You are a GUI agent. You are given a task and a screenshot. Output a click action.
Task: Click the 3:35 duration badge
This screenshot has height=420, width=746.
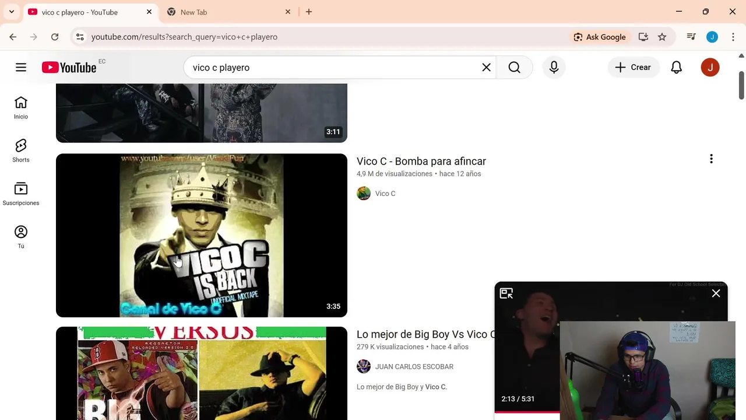[x=333, y=306]
